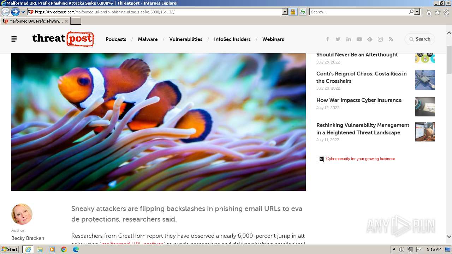
Task: Click the network tray icon
Action: coord(410,249)
